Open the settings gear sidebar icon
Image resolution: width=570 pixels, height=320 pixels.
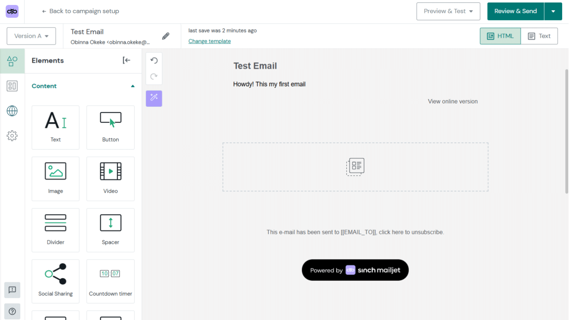click(12, 136)
